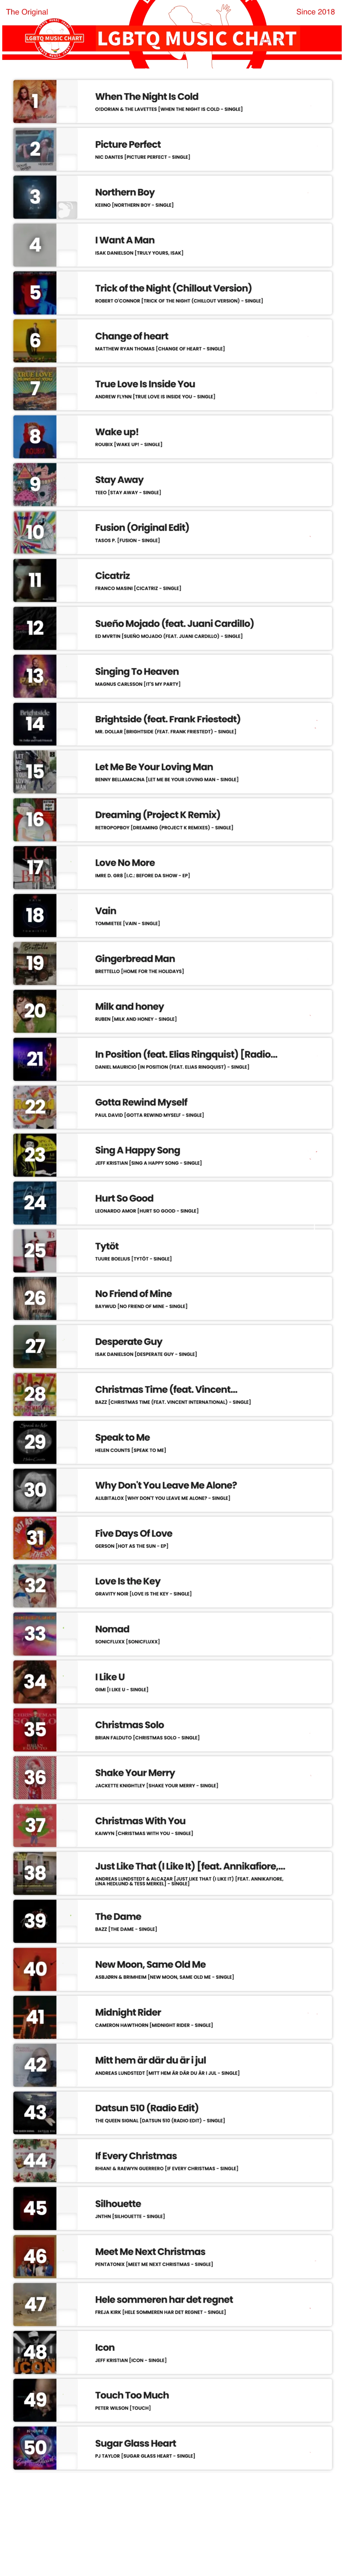Open the number 1 cover art thumbnail

click(x=35, y=101)
